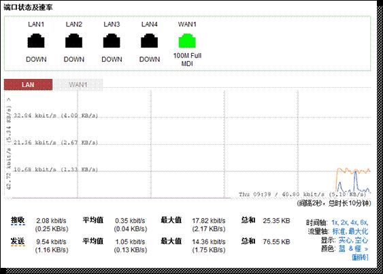The height and width of the screenshot is (274, 383).
Task: Click the LAN3 port icon
Action: point(112,41)
